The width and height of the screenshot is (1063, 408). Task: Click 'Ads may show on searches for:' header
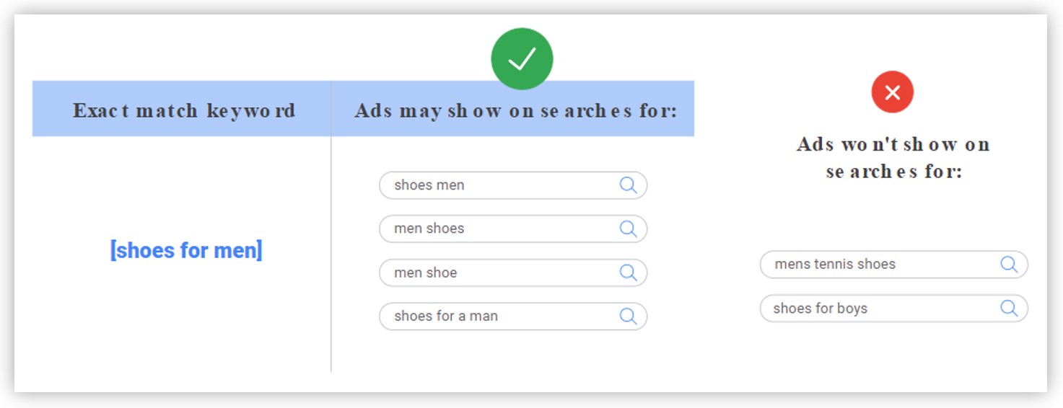tap(515, 110)
